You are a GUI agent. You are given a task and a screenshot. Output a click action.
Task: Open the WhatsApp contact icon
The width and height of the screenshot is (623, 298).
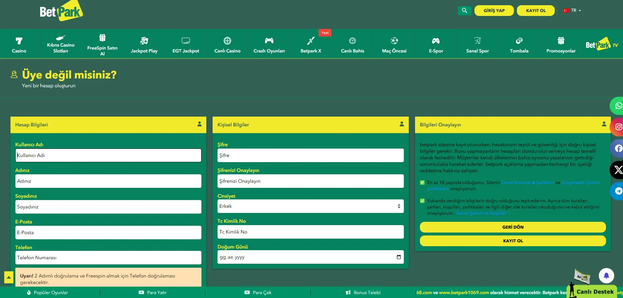tap(618, 106)
